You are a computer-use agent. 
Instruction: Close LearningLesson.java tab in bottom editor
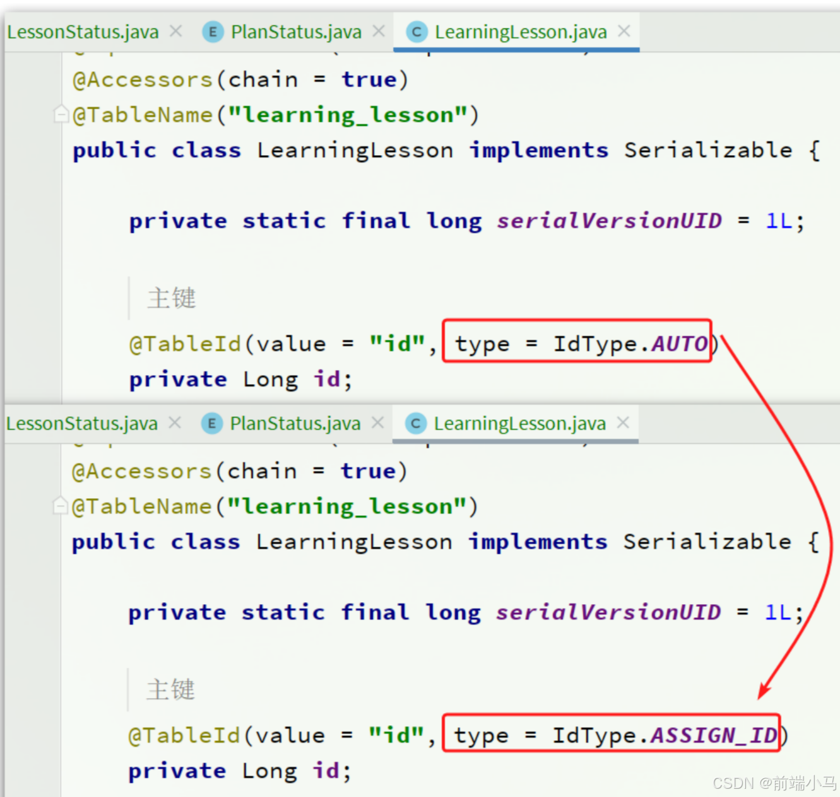click(x=623, y=422)
